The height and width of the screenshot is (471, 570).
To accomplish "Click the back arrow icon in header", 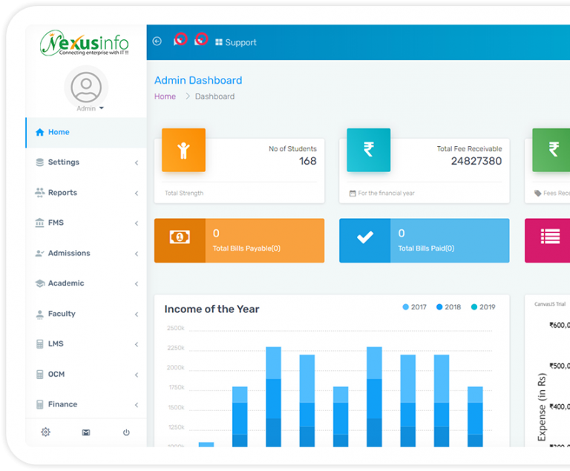I will point(157,42).
